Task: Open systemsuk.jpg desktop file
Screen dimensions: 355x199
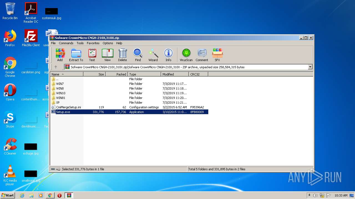Action: pyautogui.click(x=52, y=13)
